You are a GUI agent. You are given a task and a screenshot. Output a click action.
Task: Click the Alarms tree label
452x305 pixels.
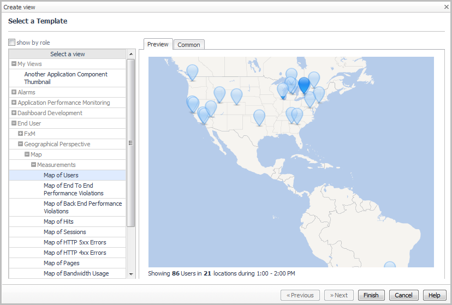click(27, 92)
